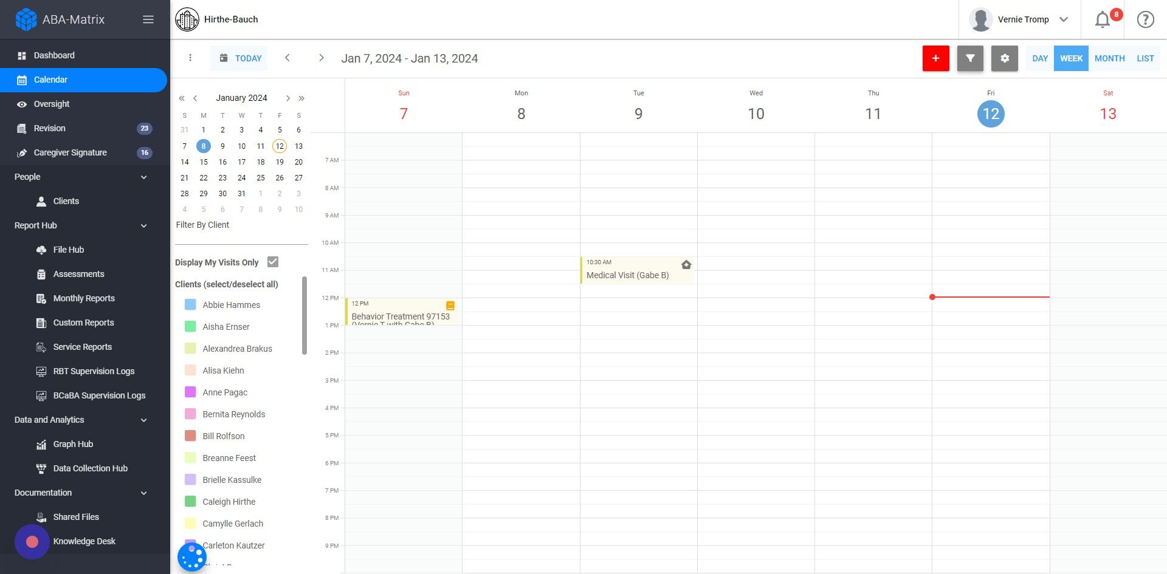Toggle Anne Pagac client color checkbox
Image resolution: width=1167 pixels, height=574 pixels.
tap(190, 392)
